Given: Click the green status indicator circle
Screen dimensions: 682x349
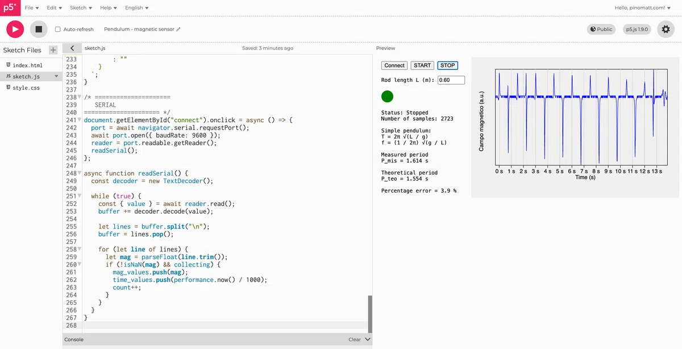Looking at the screenshot, I should pyautogui.click(x=387, y=96).
